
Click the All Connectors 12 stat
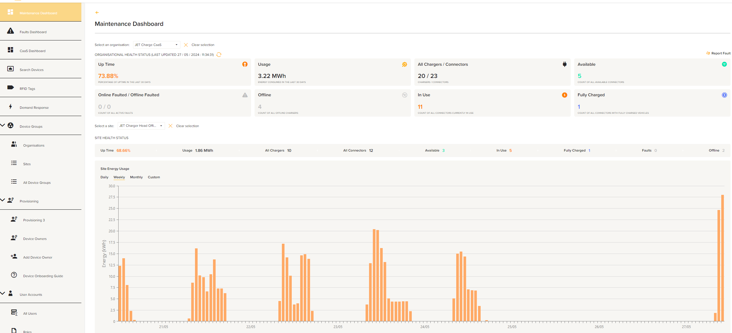358,150
